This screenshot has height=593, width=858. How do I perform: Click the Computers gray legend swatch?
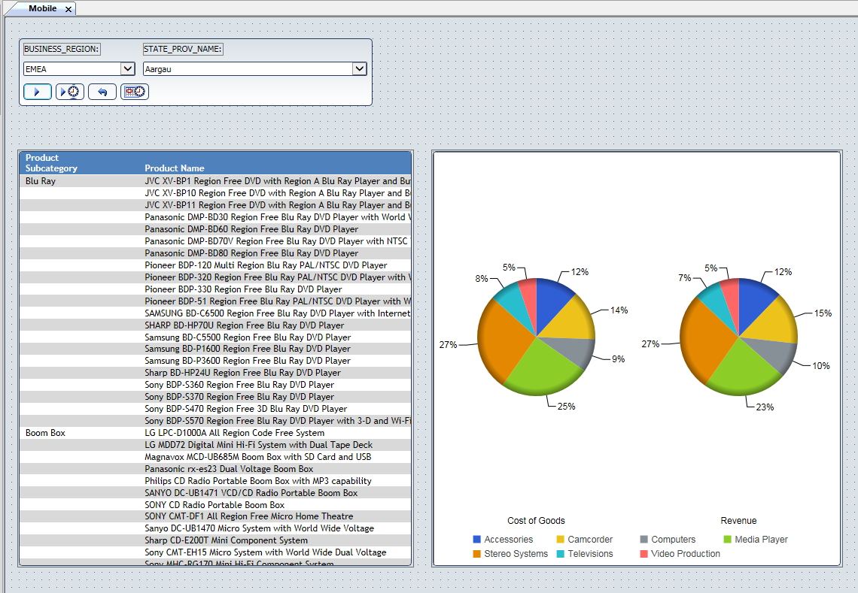point(644,540)
